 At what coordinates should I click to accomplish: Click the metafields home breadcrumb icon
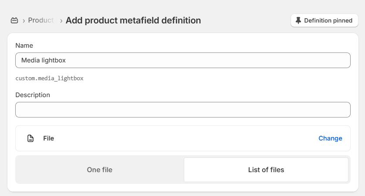[14, 20]
